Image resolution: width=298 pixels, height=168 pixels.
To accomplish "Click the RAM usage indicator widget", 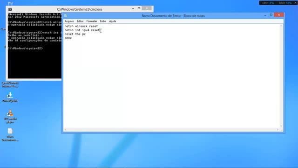I will pos(285,3).
